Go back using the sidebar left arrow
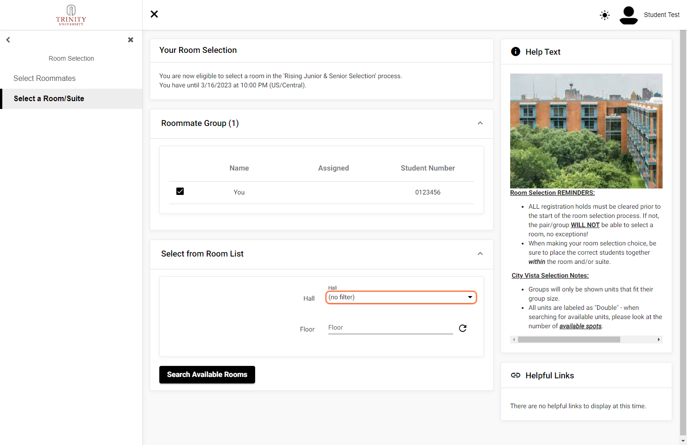687x445 pixels. (x=8, y=40)
